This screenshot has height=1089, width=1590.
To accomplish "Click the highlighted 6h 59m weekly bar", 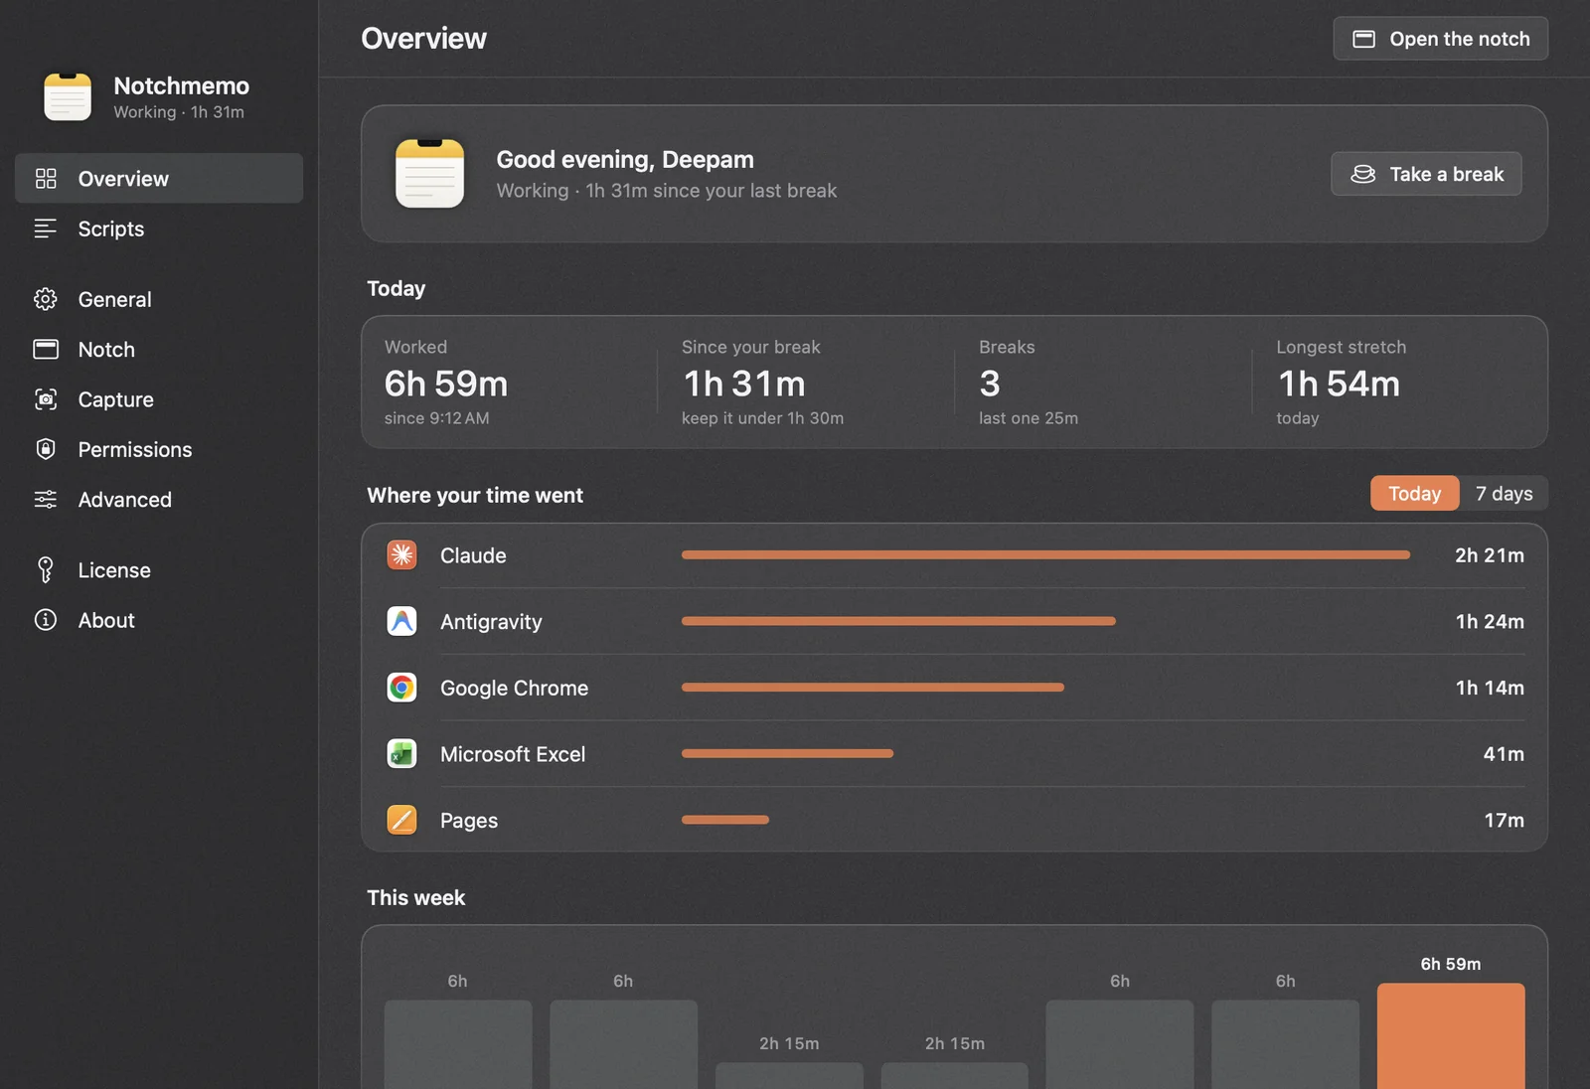I will [x=1451, y=1036].
